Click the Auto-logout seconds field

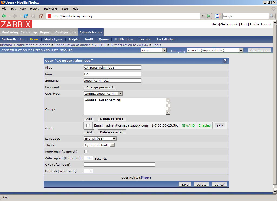coord(88,158)
